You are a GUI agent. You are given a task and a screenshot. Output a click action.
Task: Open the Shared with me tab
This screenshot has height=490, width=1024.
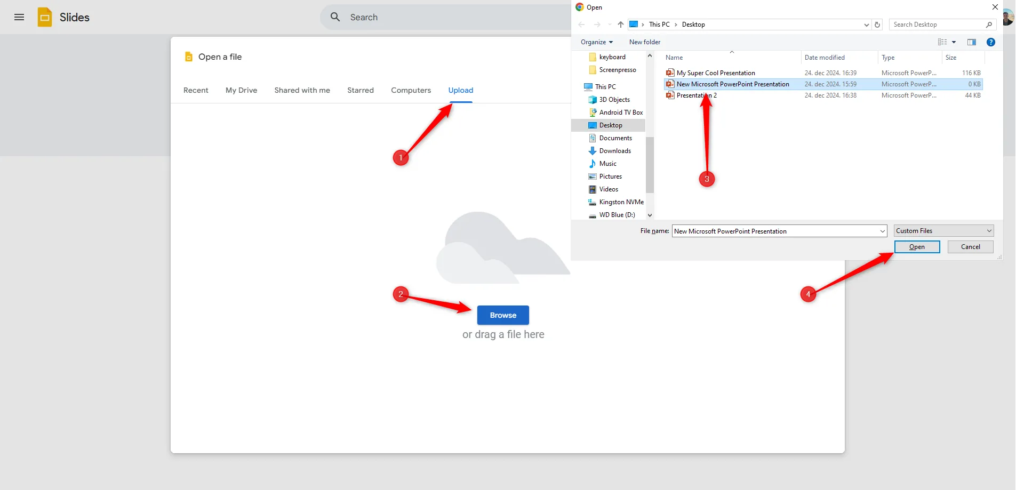(302, 90)
